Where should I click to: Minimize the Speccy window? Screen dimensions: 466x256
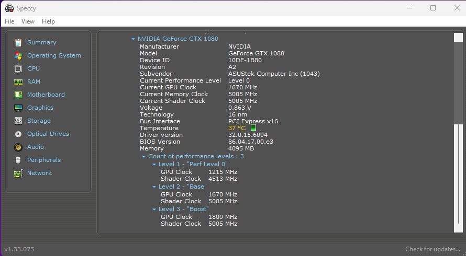[x=409, y=8]
